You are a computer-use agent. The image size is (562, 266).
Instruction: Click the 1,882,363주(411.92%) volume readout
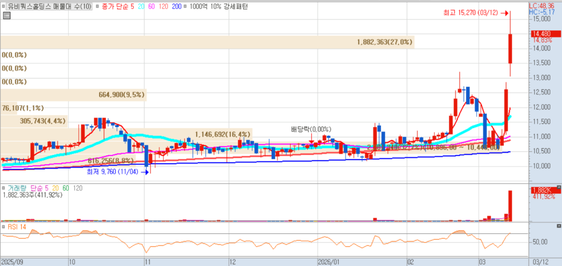pos(33,195)
